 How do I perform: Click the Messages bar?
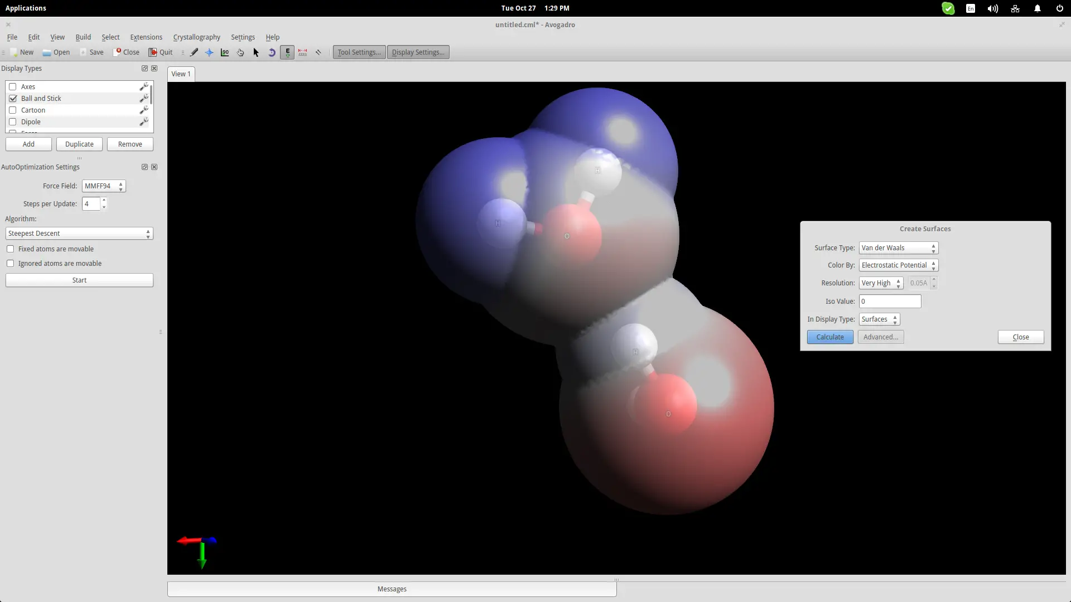point(392,589)
